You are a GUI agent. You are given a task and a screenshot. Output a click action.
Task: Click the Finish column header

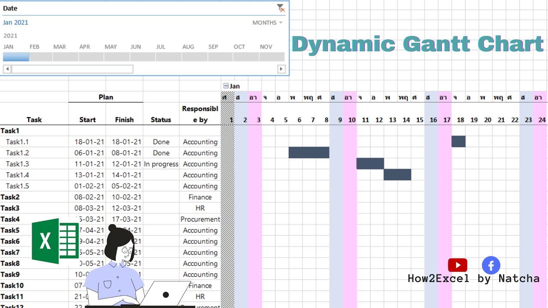coord(124,120)
